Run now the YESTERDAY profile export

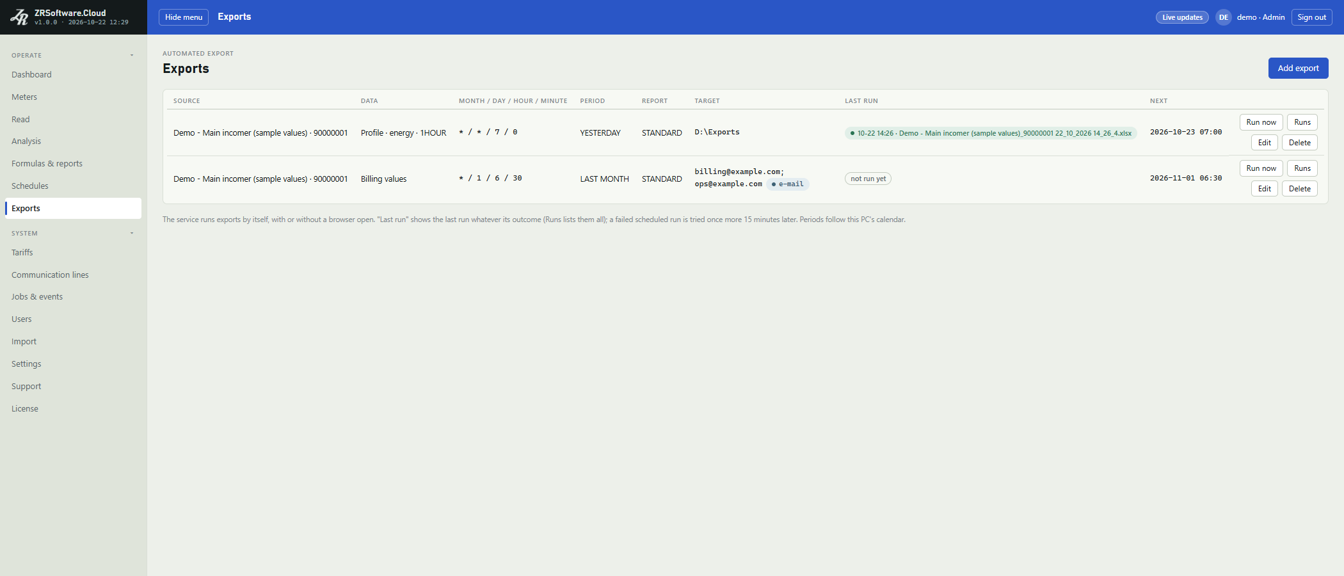[x=1261, y=122]
